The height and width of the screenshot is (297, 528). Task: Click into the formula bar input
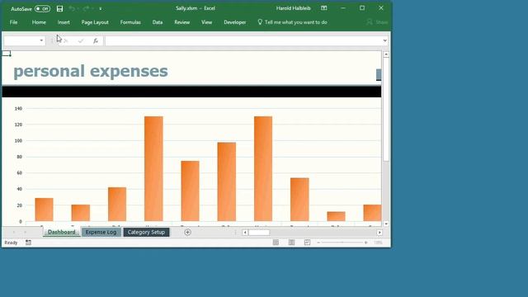[243, 40]
